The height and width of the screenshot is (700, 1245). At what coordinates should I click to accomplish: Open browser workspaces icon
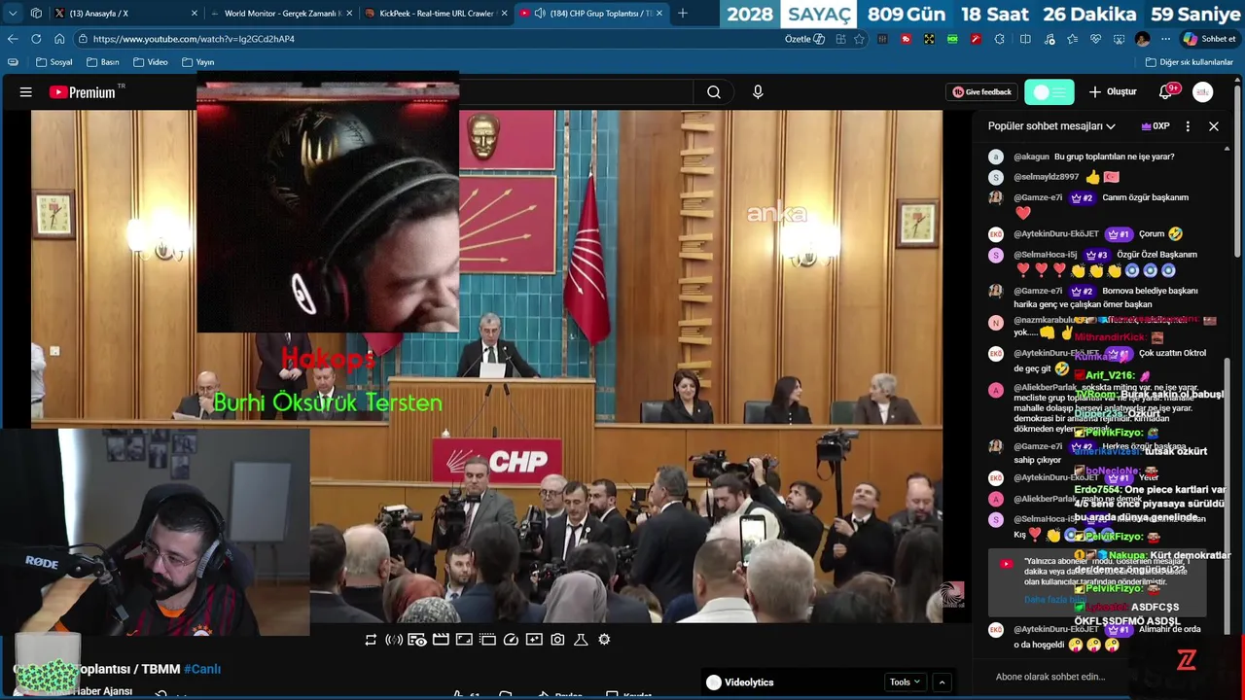pyautogui.click(x=36, y=14)
